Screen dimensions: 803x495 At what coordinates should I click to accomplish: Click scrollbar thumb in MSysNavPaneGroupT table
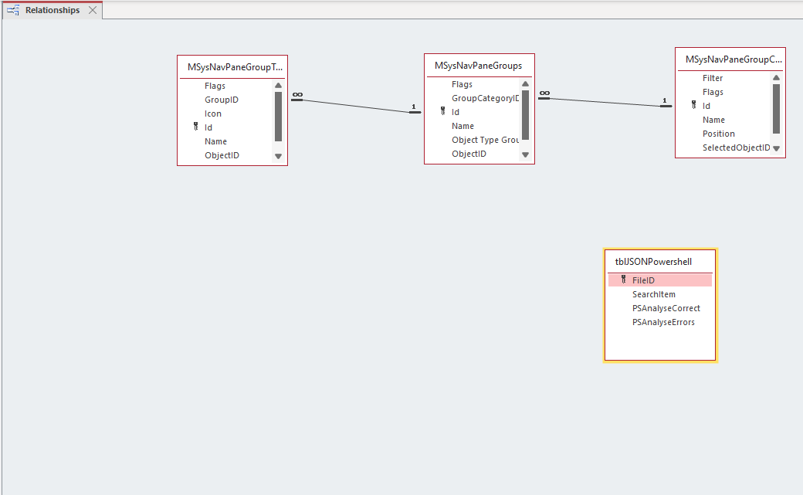click(x=278, y=117)
